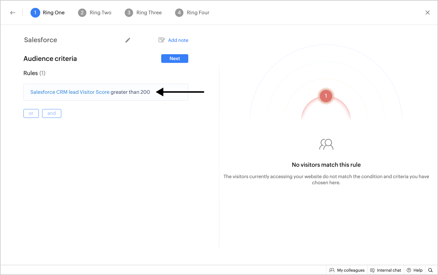Open My colleagues in the bottom bar

(347, 270)
